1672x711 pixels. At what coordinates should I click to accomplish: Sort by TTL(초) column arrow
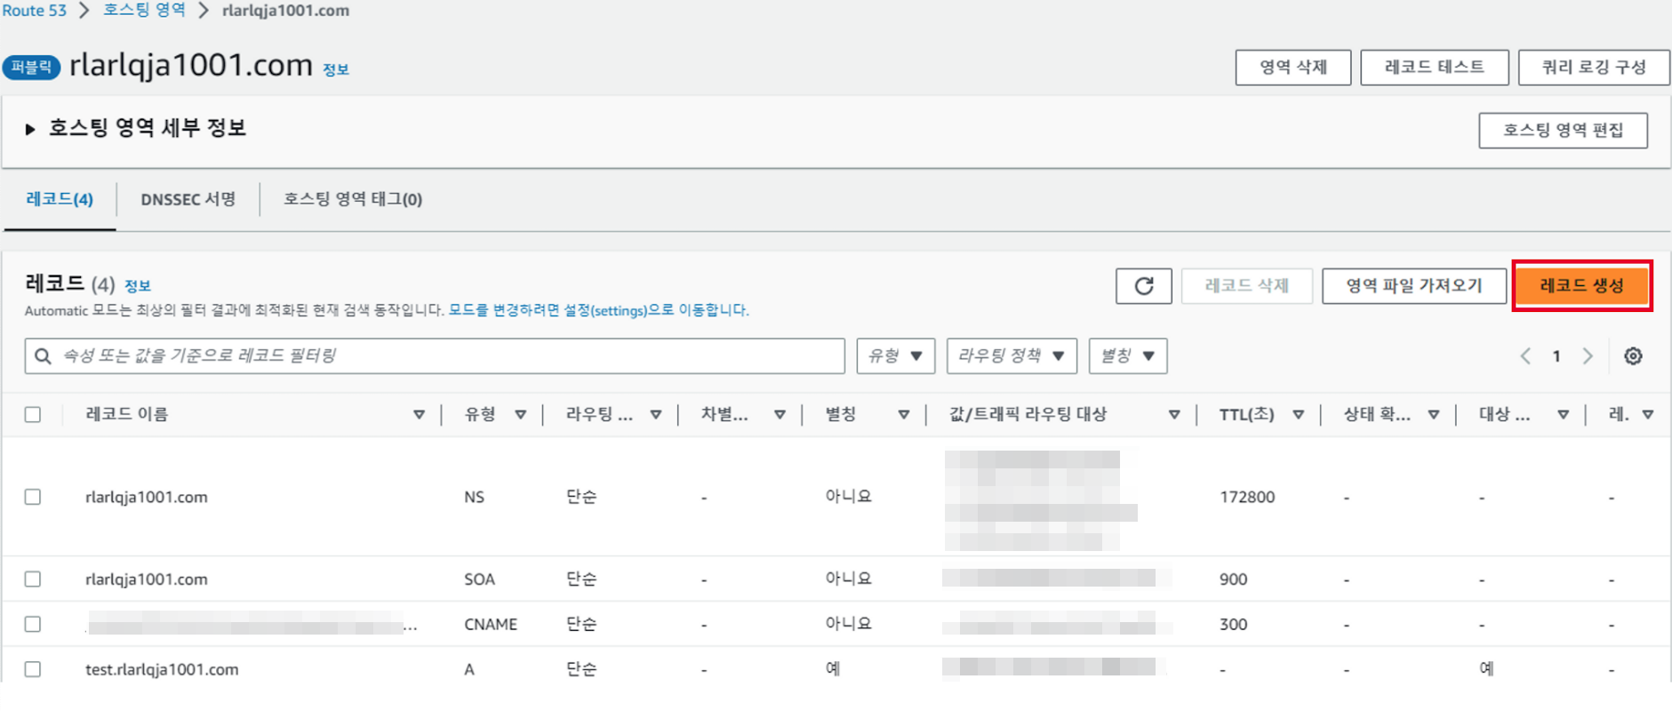click(x=1298, y=415)
